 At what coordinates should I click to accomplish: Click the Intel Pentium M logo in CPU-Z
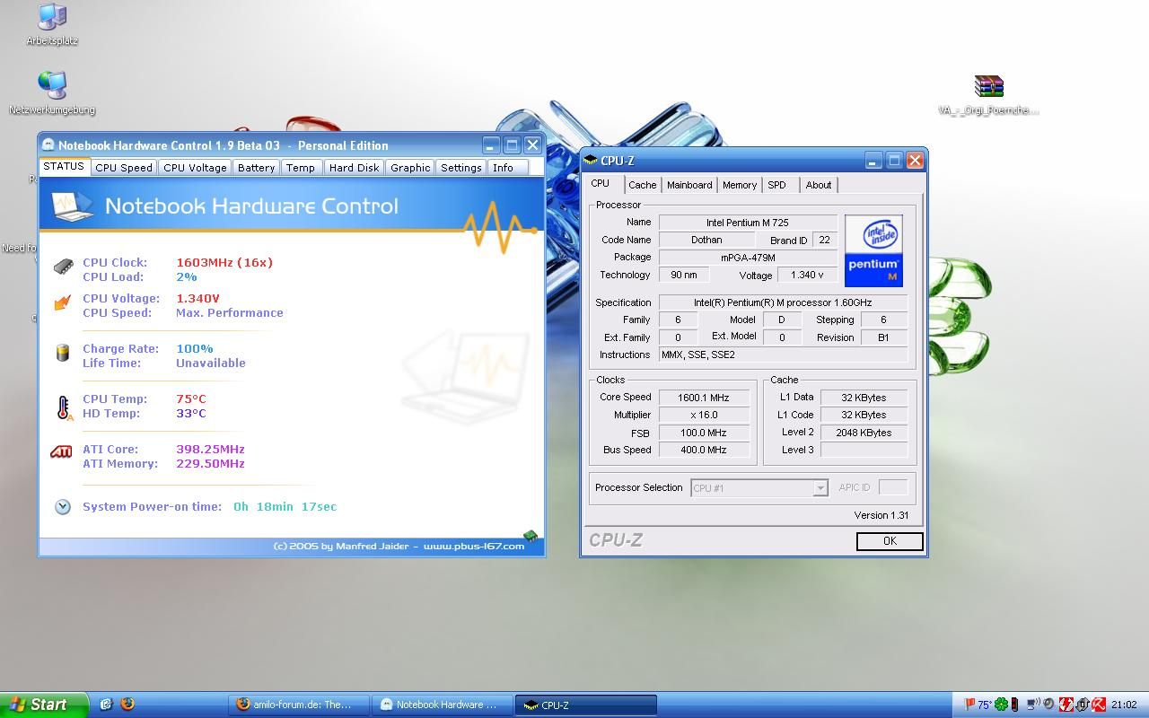click(873, 250)
